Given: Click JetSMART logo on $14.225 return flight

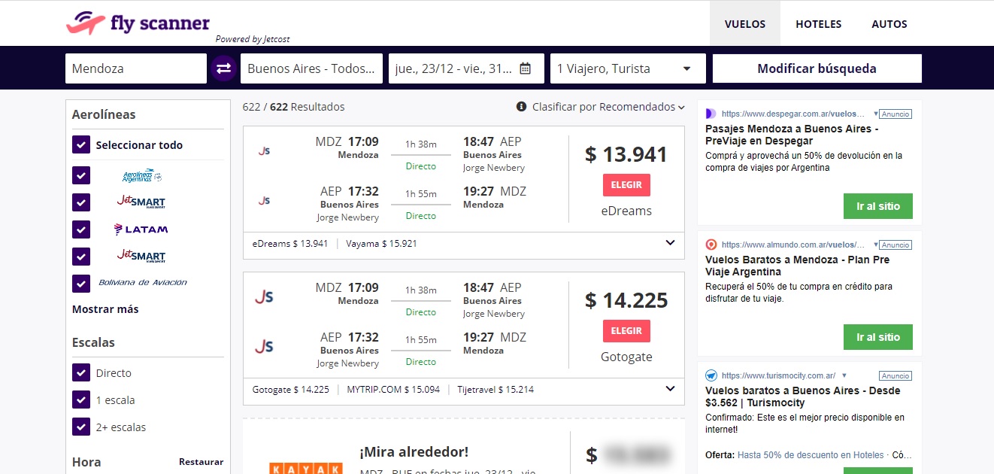Looking at the screenshot, I should (263, 346).
